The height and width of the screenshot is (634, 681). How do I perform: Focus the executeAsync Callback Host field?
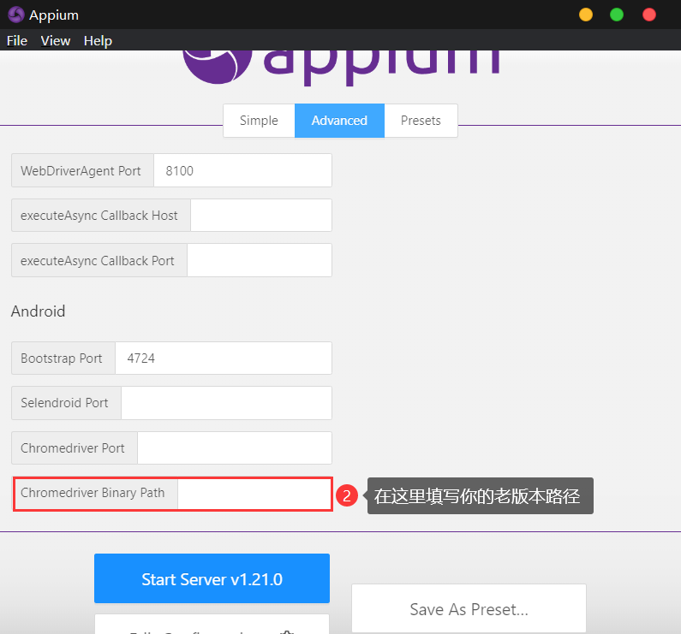pos(260,216)
